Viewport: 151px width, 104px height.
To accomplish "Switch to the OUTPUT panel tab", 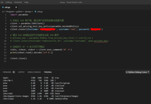I will 21,72.
